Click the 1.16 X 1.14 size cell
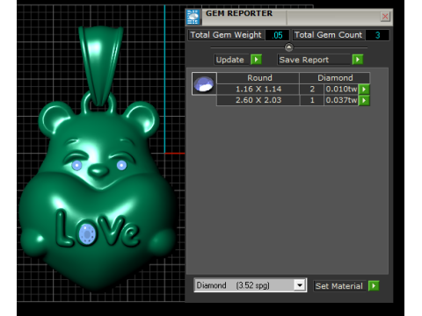This screenshot has height=316, width=422. (x=258, y=90)
